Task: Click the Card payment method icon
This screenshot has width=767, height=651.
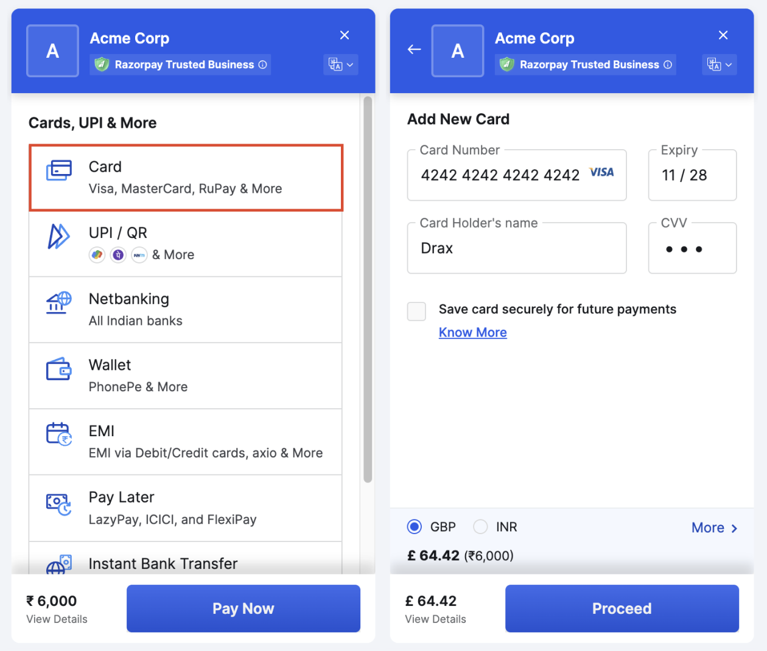Action: click(x=59, y=170)
